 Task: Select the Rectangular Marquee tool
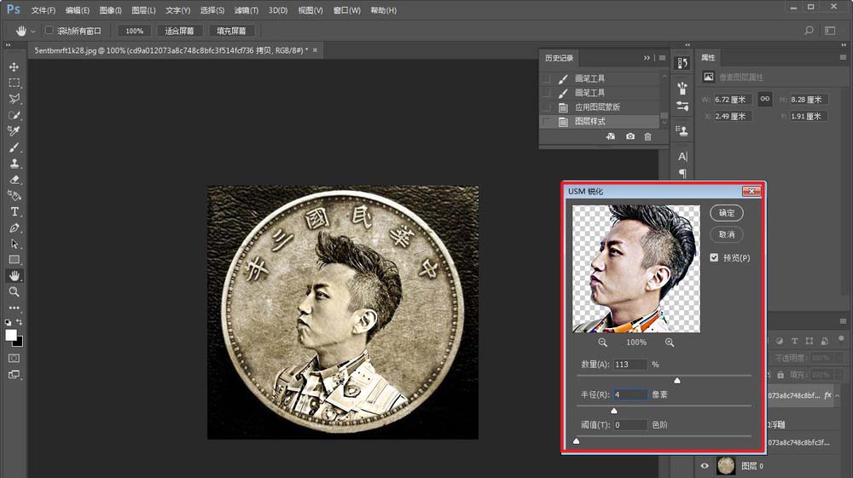[x=15, y=83]
